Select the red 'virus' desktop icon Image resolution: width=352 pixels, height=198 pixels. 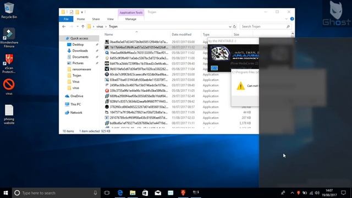point(9,86)
